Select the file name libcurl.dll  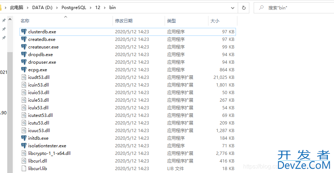tap(38, 161)
